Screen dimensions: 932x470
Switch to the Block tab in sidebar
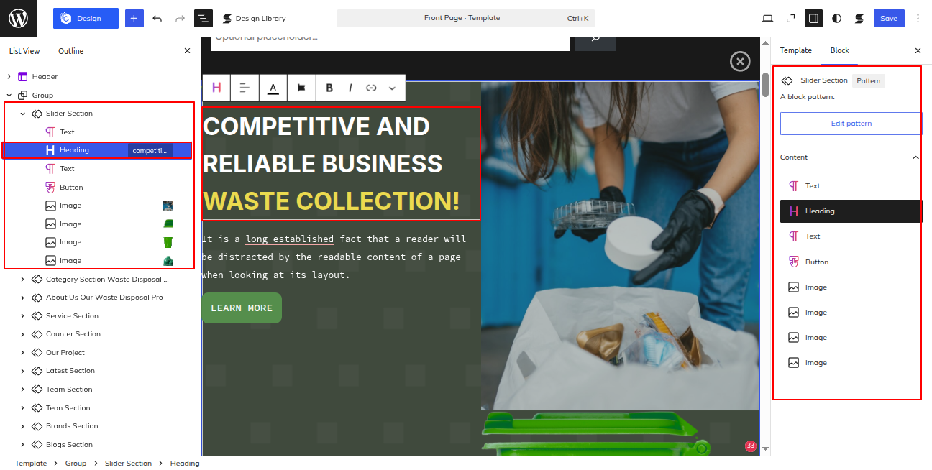pos(839,51)
